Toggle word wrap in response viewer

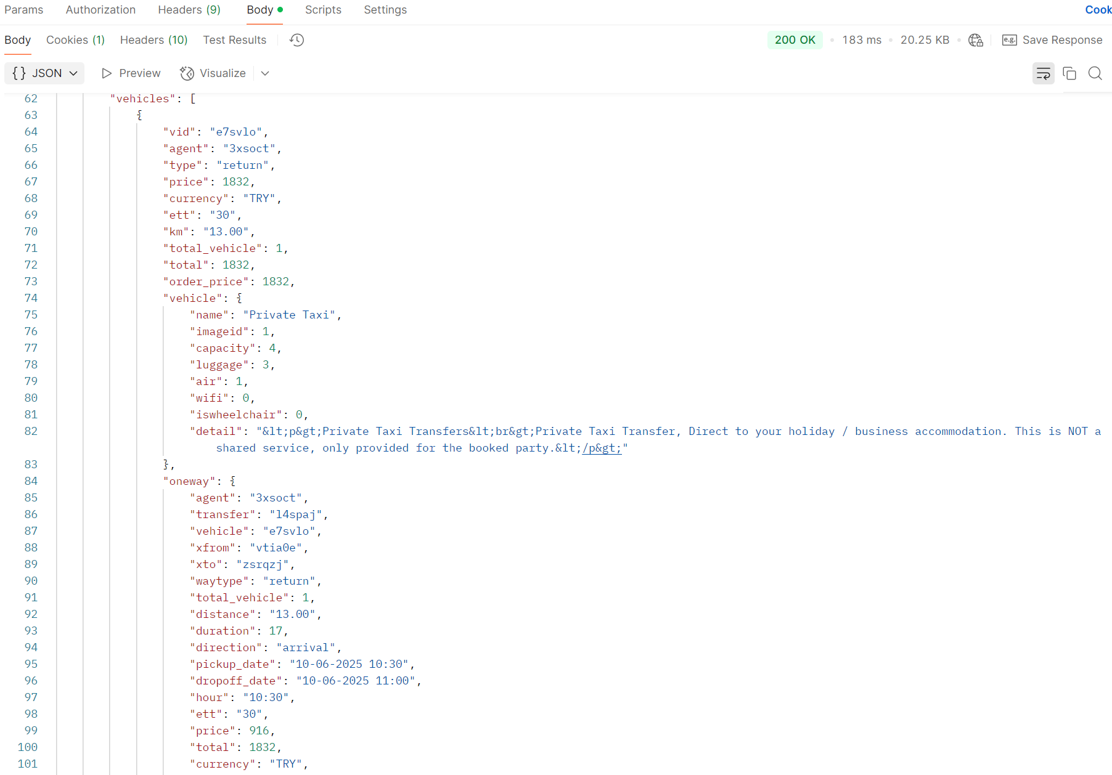coord(1043,73)
